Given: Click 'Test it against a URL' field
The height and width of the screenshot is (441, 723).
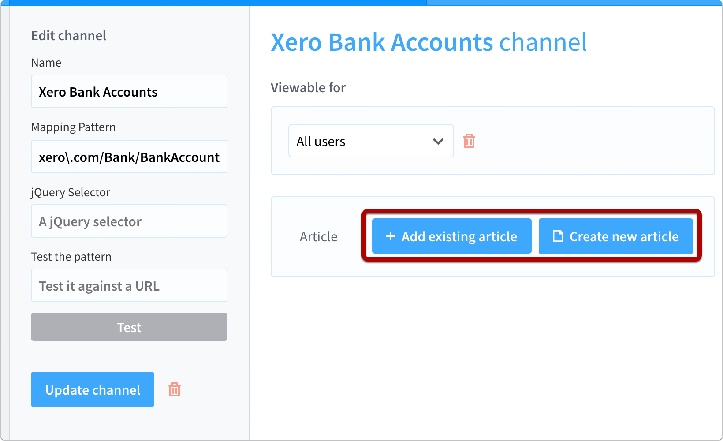Looking at the screenshot, I should pyautogui.click(x=129, y=285).
